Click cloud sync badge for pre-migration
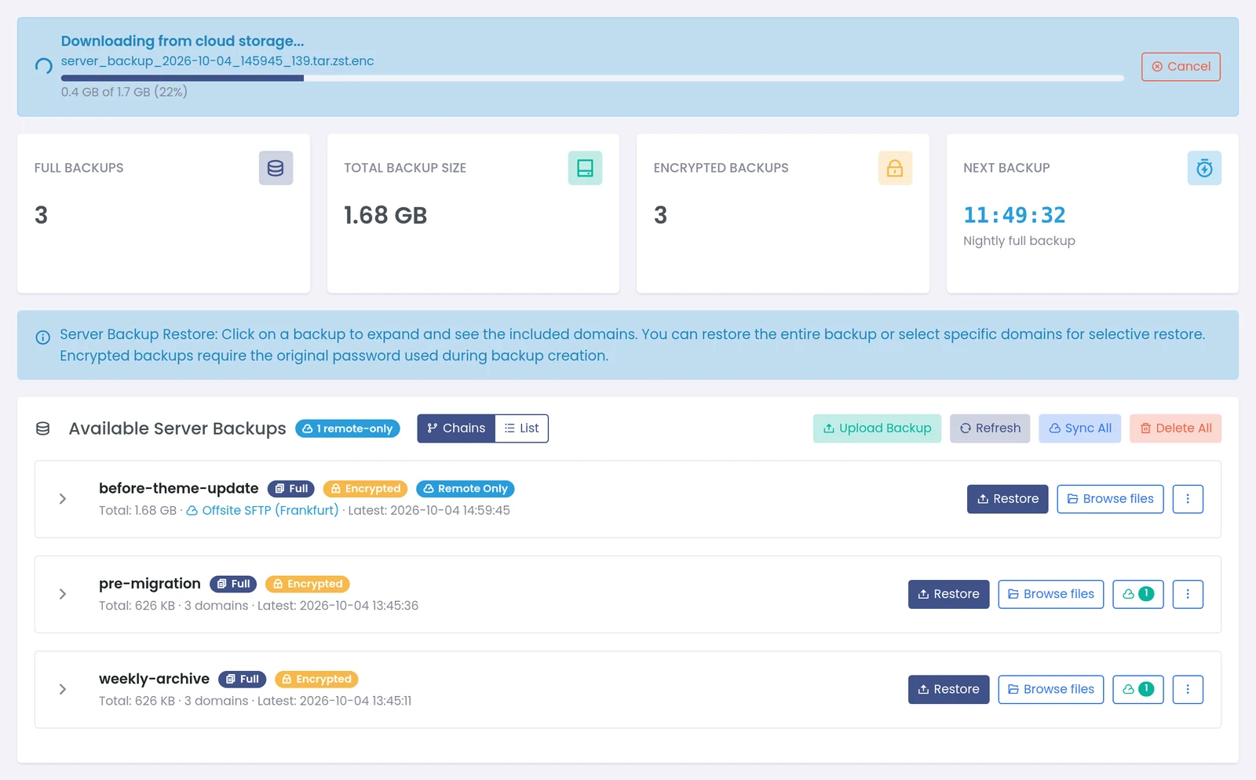This screenshot has width=1256, height=780. click(1138, 594)
